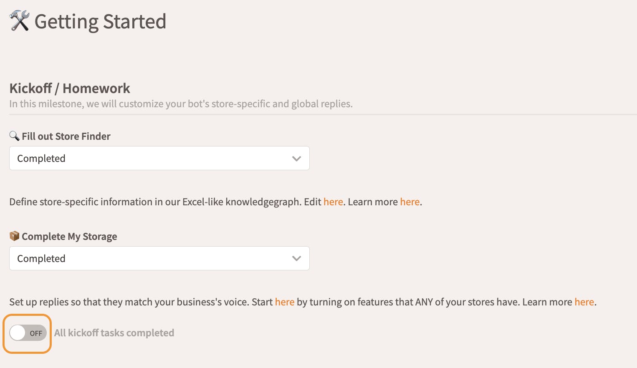Click the magnifying glass icon by Store Finder
The image size is (637, 368).
(x=14, y=136)
